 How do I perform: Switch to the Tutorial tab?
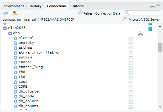pyautogui.click(x=78, y=6)
